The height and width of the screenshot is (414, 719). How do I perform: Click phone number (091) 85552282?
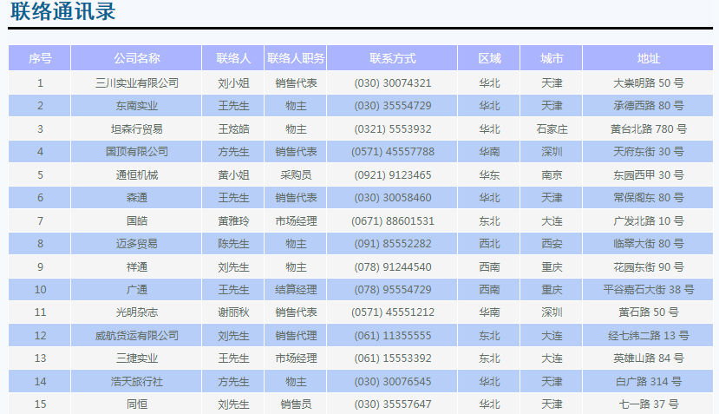pos(392,243)
